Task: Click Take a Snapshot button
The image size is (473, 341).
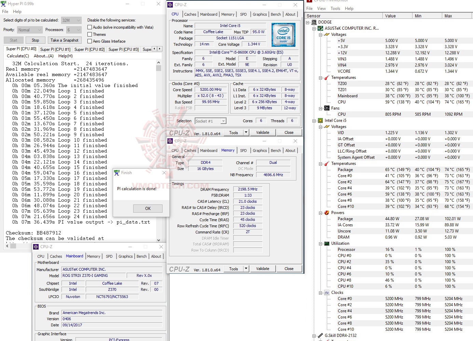Action: pyautogui.click(x=65, y=40)
